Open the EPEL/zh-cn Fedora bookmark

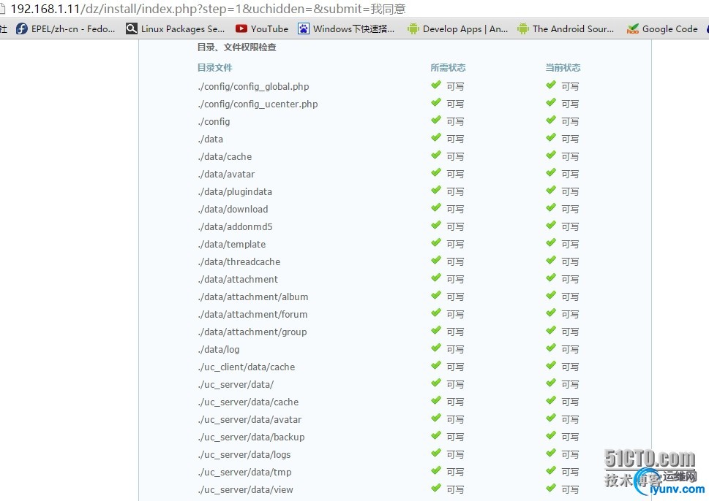(66, 29)
